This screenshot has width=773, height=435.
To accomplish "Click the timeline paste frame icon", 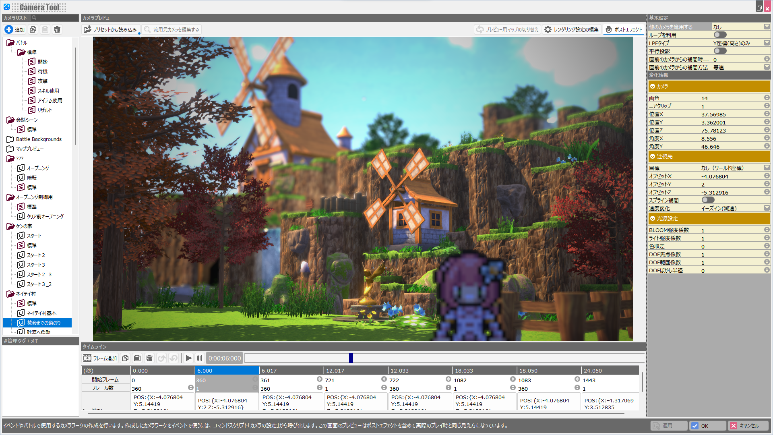I will 137,358.
